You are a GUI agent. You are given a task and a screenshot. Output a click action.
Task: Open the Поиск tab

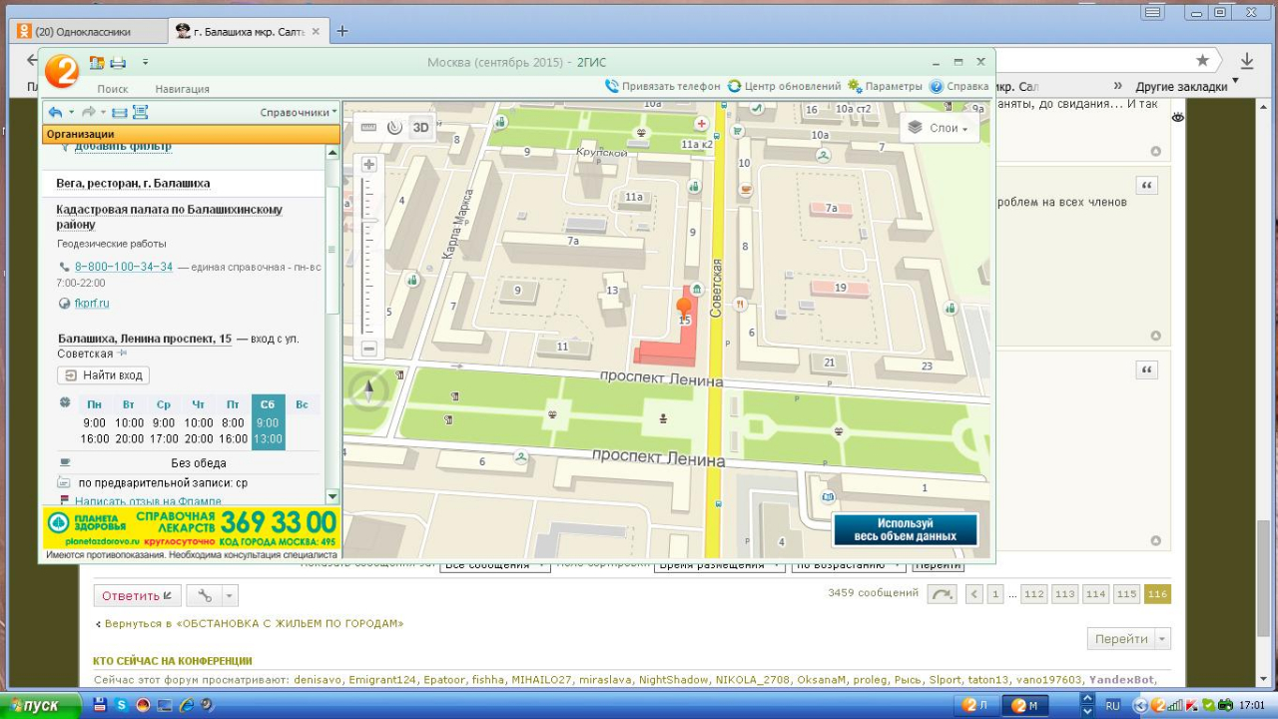112,89
